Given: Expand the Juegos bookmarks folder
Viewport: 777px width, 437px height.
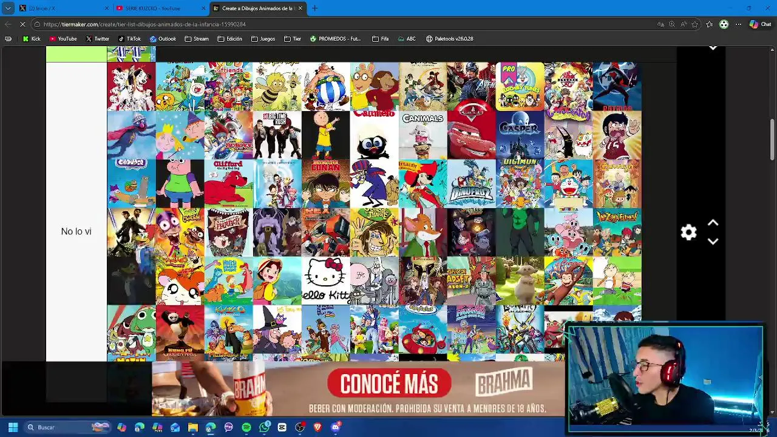Looking at the screenshot, I should [x=263, y=39].
